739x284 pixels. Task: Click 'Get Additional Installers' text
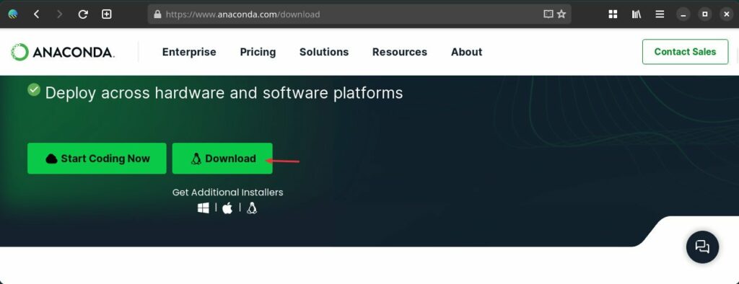pyautogui.click(x=227, y=192)
